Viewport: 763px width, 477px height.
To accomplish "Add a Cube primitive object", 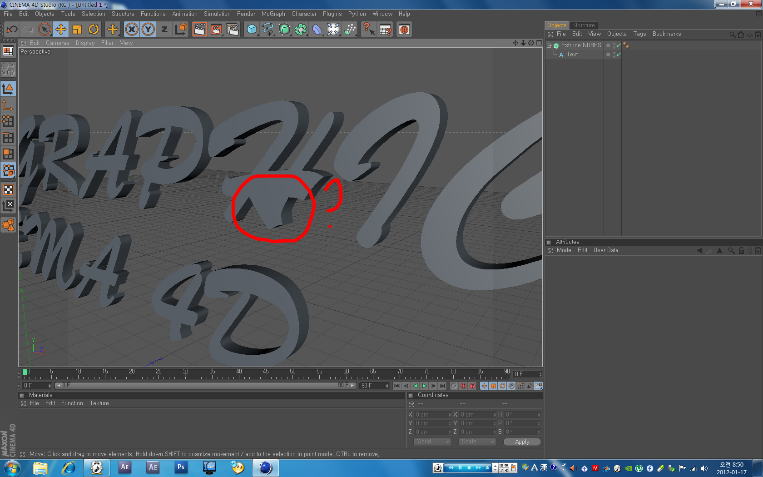I will click(252, 30).
